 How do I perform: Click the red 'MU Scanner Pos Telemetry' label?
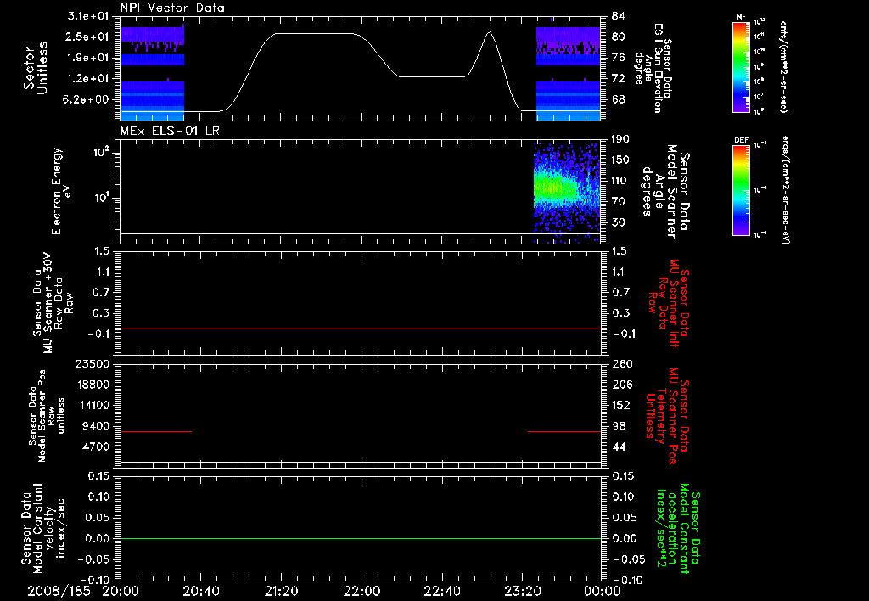point(667,416)
